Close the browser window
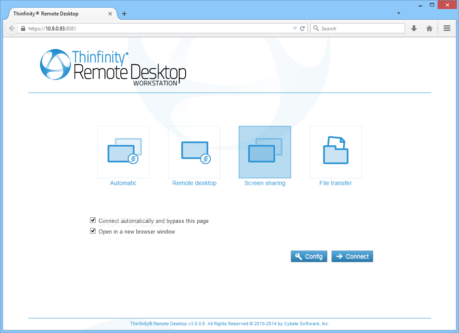The width and height of the screenshot is (459, 333). pyautogui.click(x=447, y=5)
